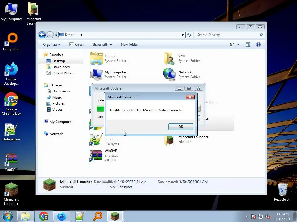Click the Explorer help icon
This screenshot has width=297, height=222.
point(258,45)
